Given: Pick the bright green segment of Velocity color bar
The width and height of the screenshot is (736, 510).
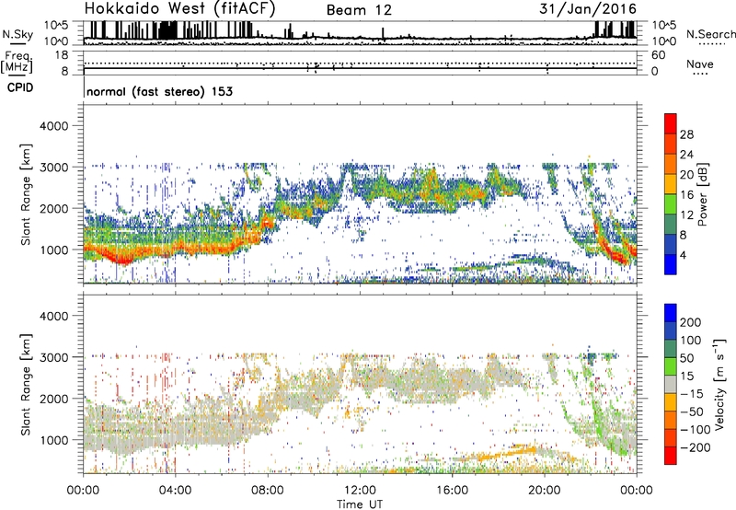Looking at the screenshot, I should click(x=671, y=366).
